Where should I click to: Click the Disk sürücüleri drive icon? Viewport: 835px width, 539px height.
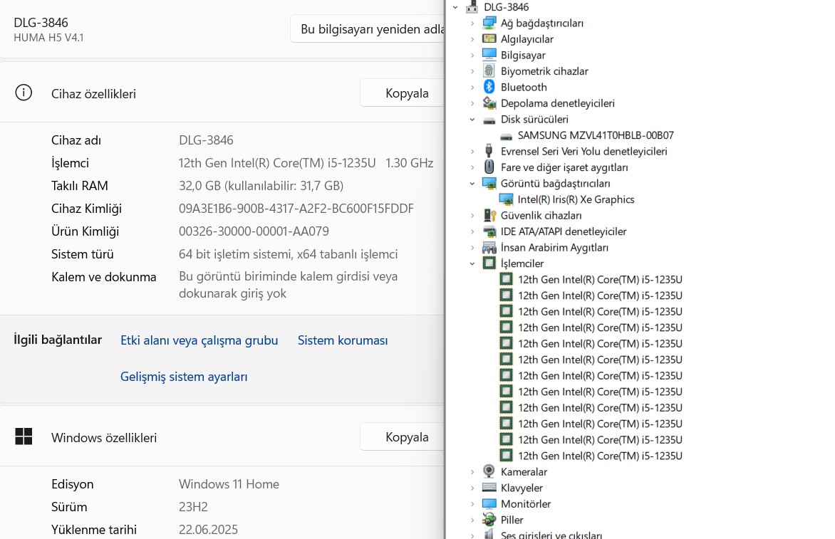click(489, 120)
